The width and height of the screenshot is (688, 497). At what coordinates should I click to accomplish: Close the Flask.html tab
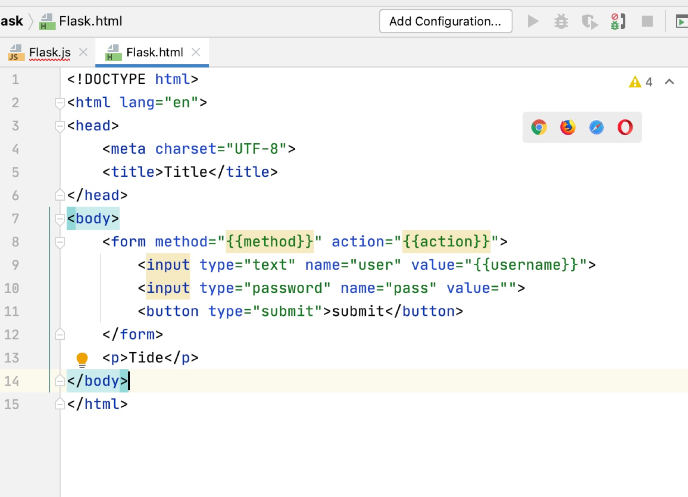click(x=196, y=52)
